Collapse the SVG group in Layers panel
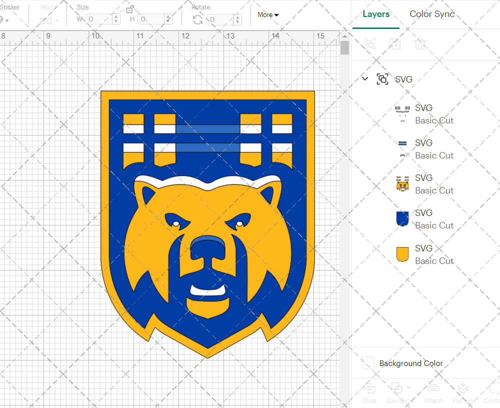Screen dimensions: 500x408 [x=364, y=78]
